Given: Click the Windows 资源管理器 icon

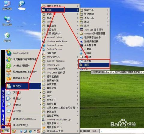Looking at the screenshot, I should point(81,34).
